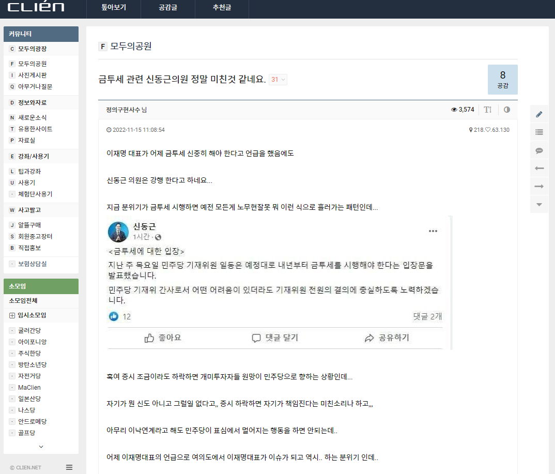This screenshot has width=555, height=474.
Task: Expand 임시소모임 with plus icon
Action: 12,315
